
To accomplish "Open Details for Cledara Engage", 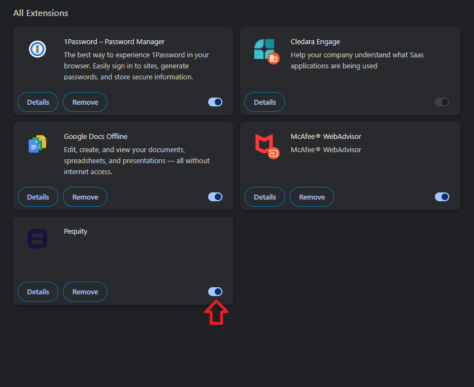I will point(265,102).
